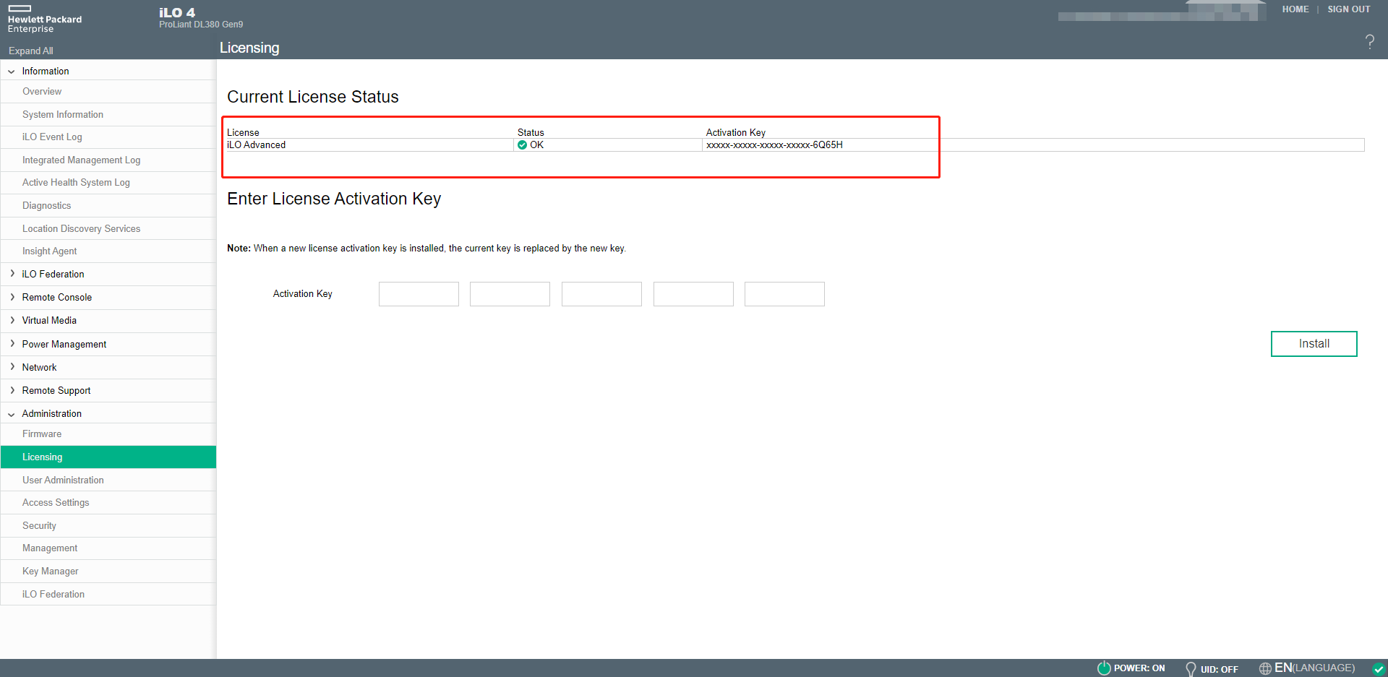Open the EN language globe icon
This screenshot has width=1388, height=677.
coord(1265,668)
